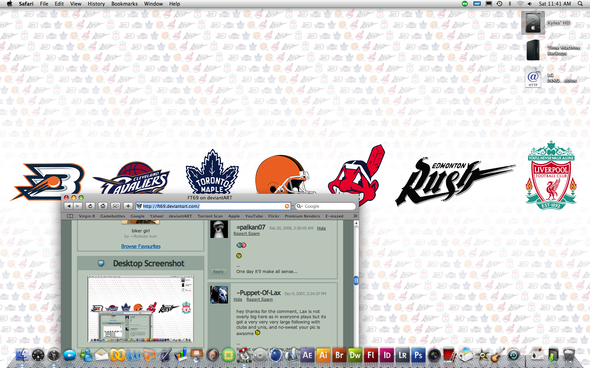Screen dimensions: 590x368
Task: Open Wi-Fi status in menu bar
Action: (x=520, y=4)
